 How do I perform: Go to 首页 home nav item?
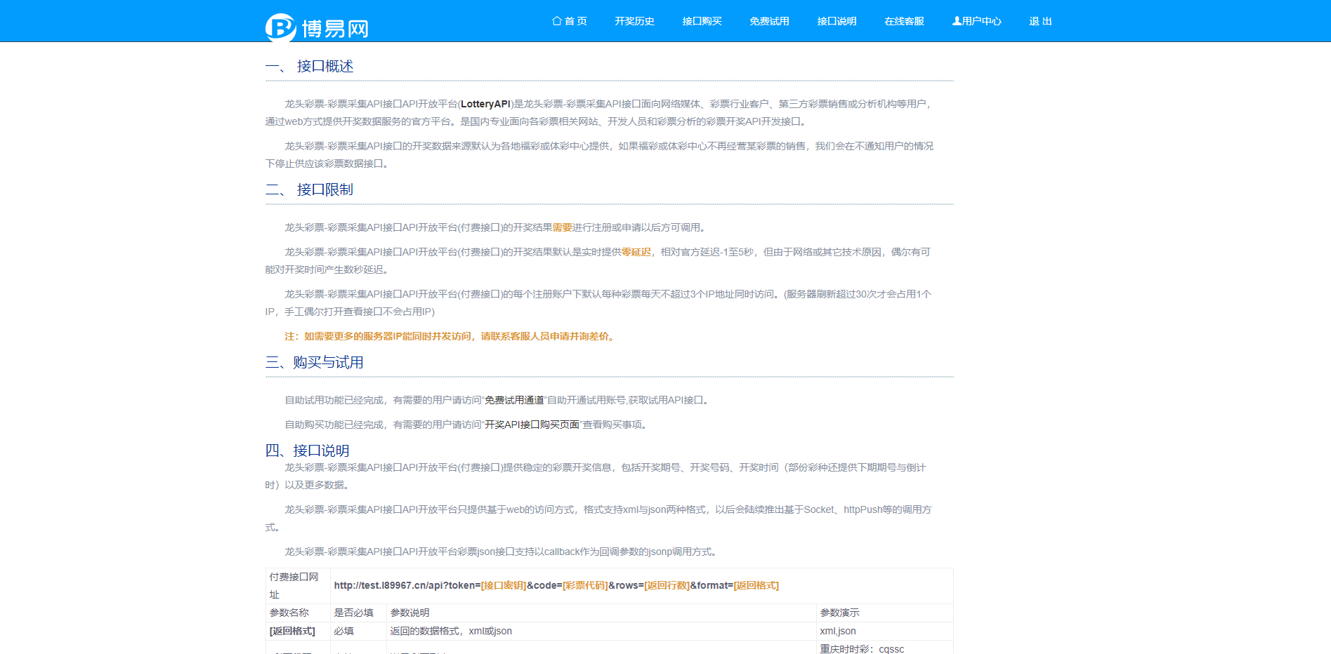[570, 21]
